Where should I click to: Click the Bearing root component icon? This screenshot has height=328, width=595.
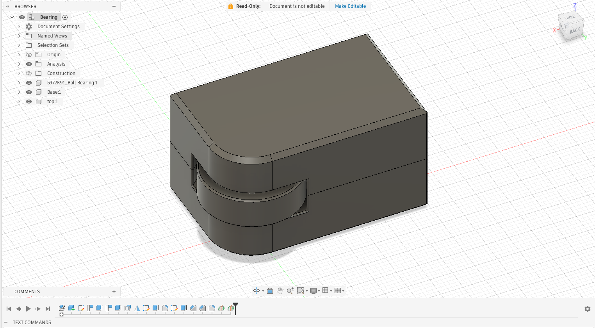click(x=32, y=17)
